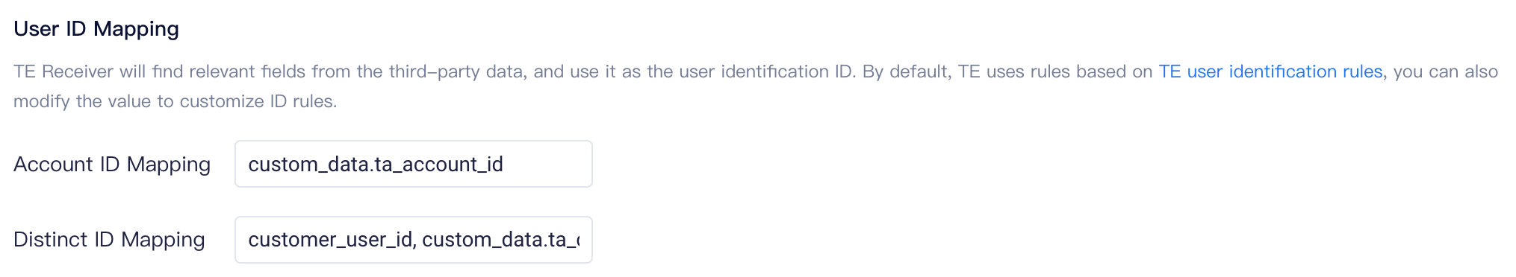Click 'you can also' text after the link
Viewport: 1516px width, 277px height.
coord(1446,71)
